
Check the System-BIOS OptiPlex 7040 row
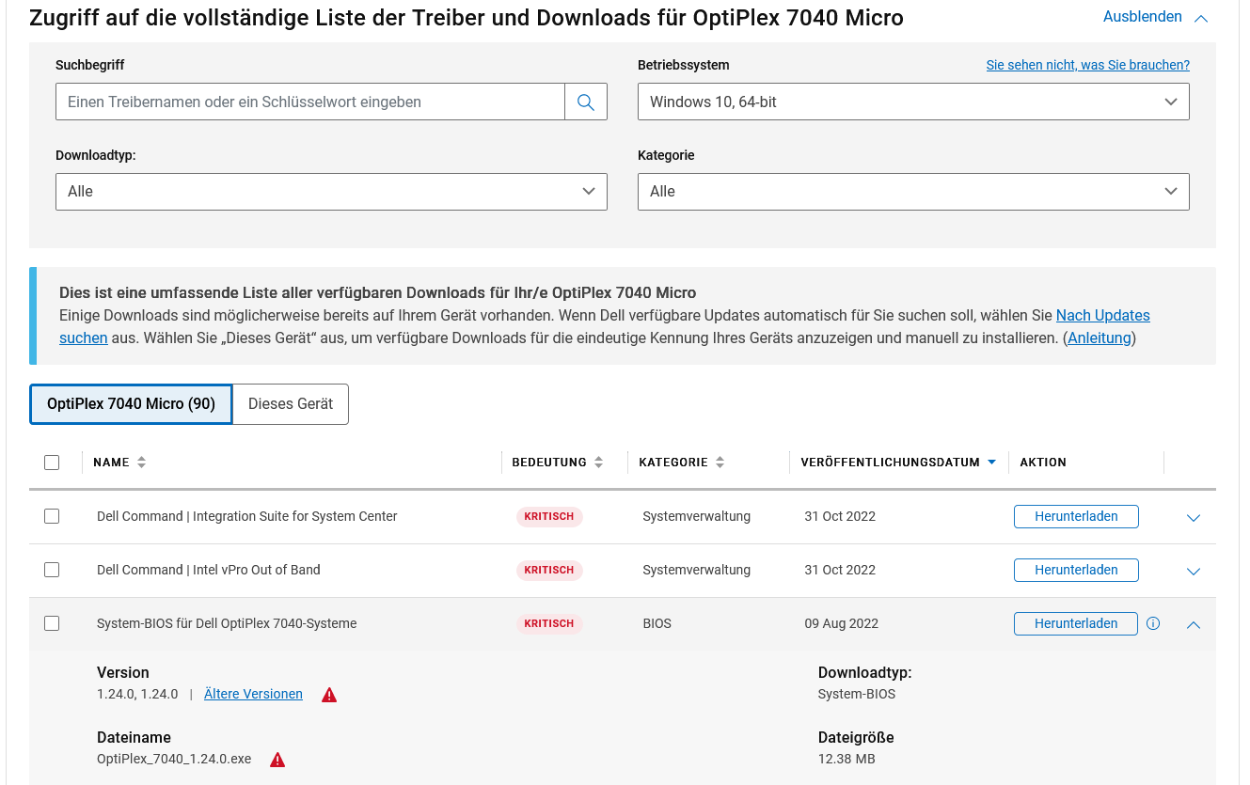click(x=52, y=623)
